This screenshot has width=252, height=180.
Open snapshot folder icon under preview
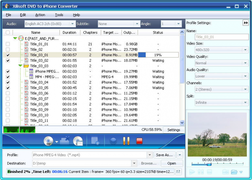point(234,172)
